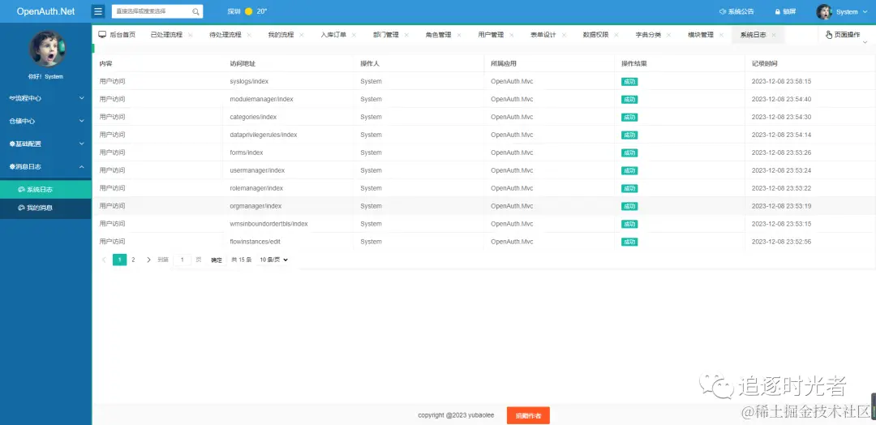876x425 pixels.
Task: Switch to the 模块管理 tab
Action: pyautogui.click(x=701, y=35)
